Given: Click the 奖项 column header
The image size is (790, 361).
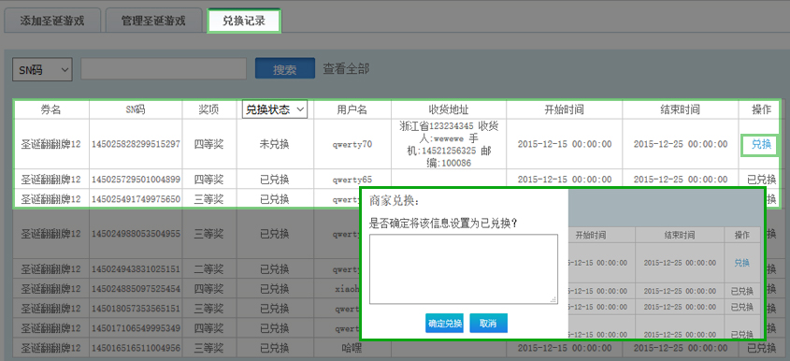Looking at the screenshot, I should tap(208, 109).
